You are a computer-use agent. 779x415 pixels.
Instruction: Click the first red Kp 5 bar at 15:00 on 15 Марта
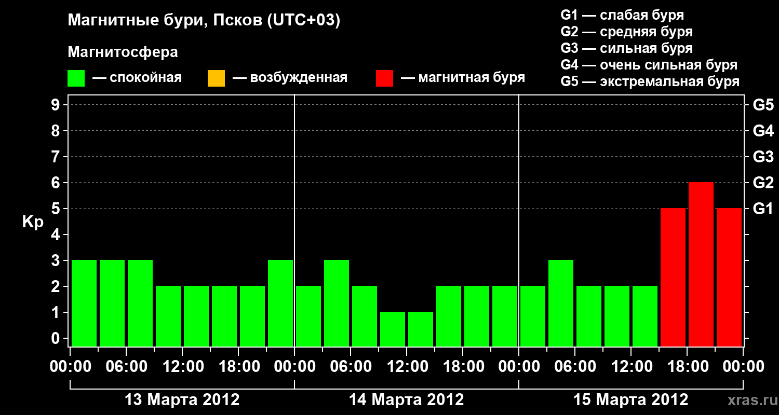[x=673, y=278]
